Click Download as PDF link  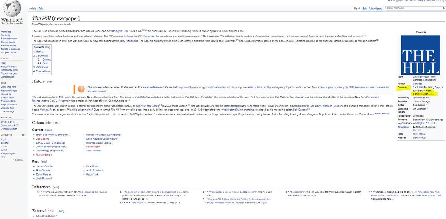click(x=9, y=125)
